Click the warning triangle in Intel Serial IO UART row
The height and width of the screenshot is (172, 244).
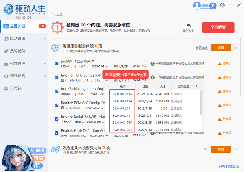(220, 119)
